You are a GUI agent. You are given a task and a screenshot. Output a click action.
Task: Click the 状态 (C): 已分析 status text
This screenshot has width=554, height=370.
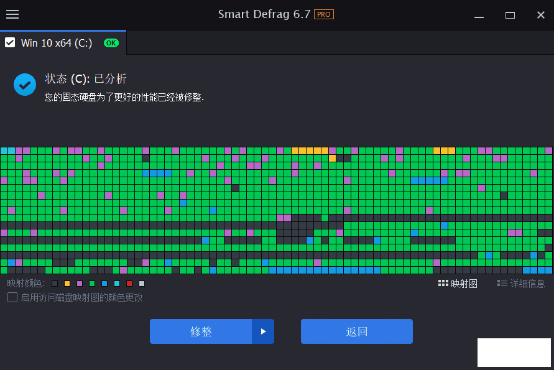coord(86,78)
